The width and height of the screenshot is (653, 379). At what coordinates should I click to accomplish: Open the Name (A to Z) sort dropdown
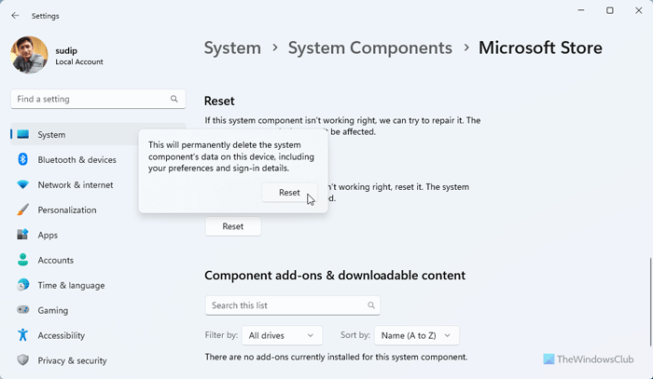click(419, 335)
